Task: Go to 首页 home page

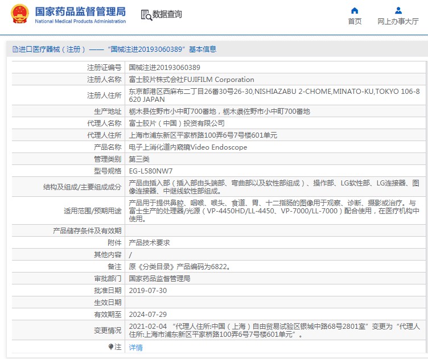Action: [355, 21]
